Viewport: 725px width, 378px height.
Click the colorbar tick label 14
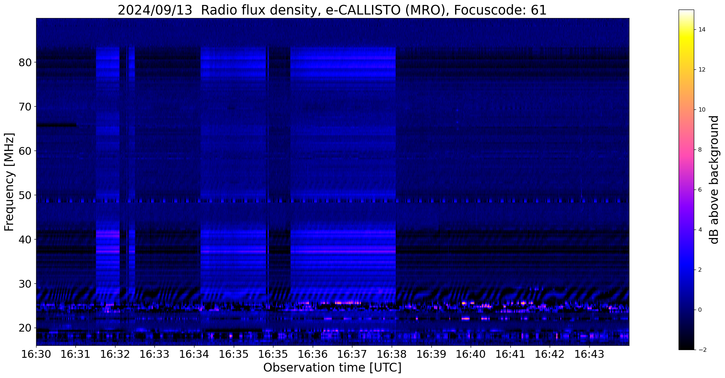click(701, 30)
